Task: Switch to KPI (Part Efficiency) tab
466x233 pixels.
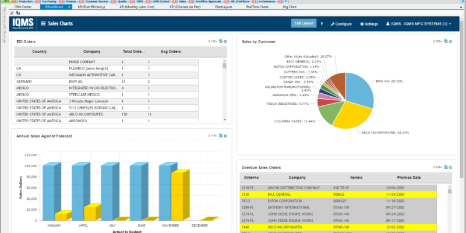Action: tap(91, 7)
